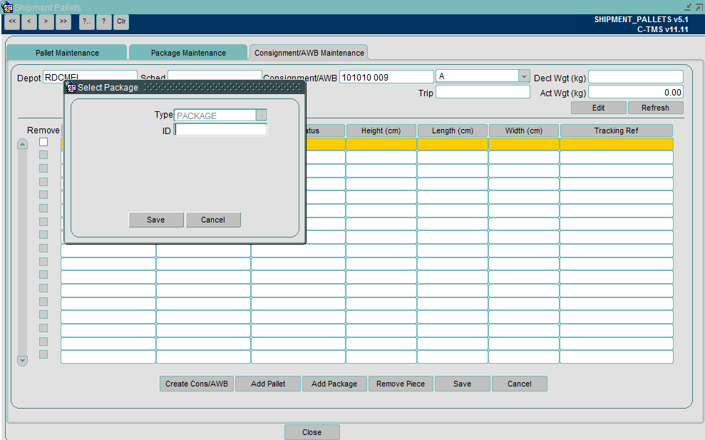
Task: Click the Trip input field
Action: tap(483, 92)
